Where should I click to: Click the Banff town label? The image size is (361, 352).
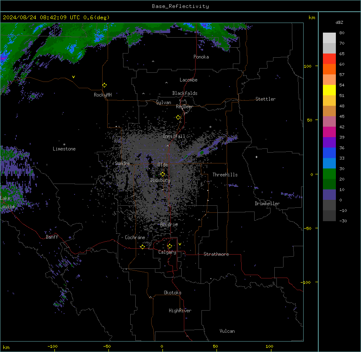point(52,237)
